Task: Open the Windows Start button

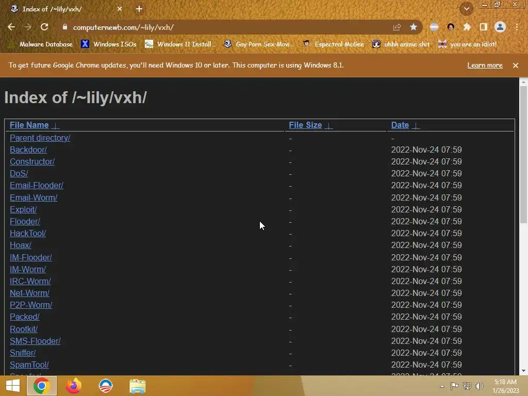Action: (x=13, y=386)
